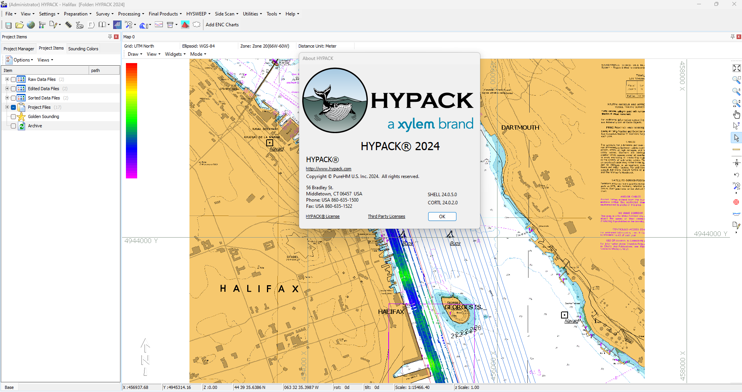Toggle the Project Files checkbox

coord(14,107)
